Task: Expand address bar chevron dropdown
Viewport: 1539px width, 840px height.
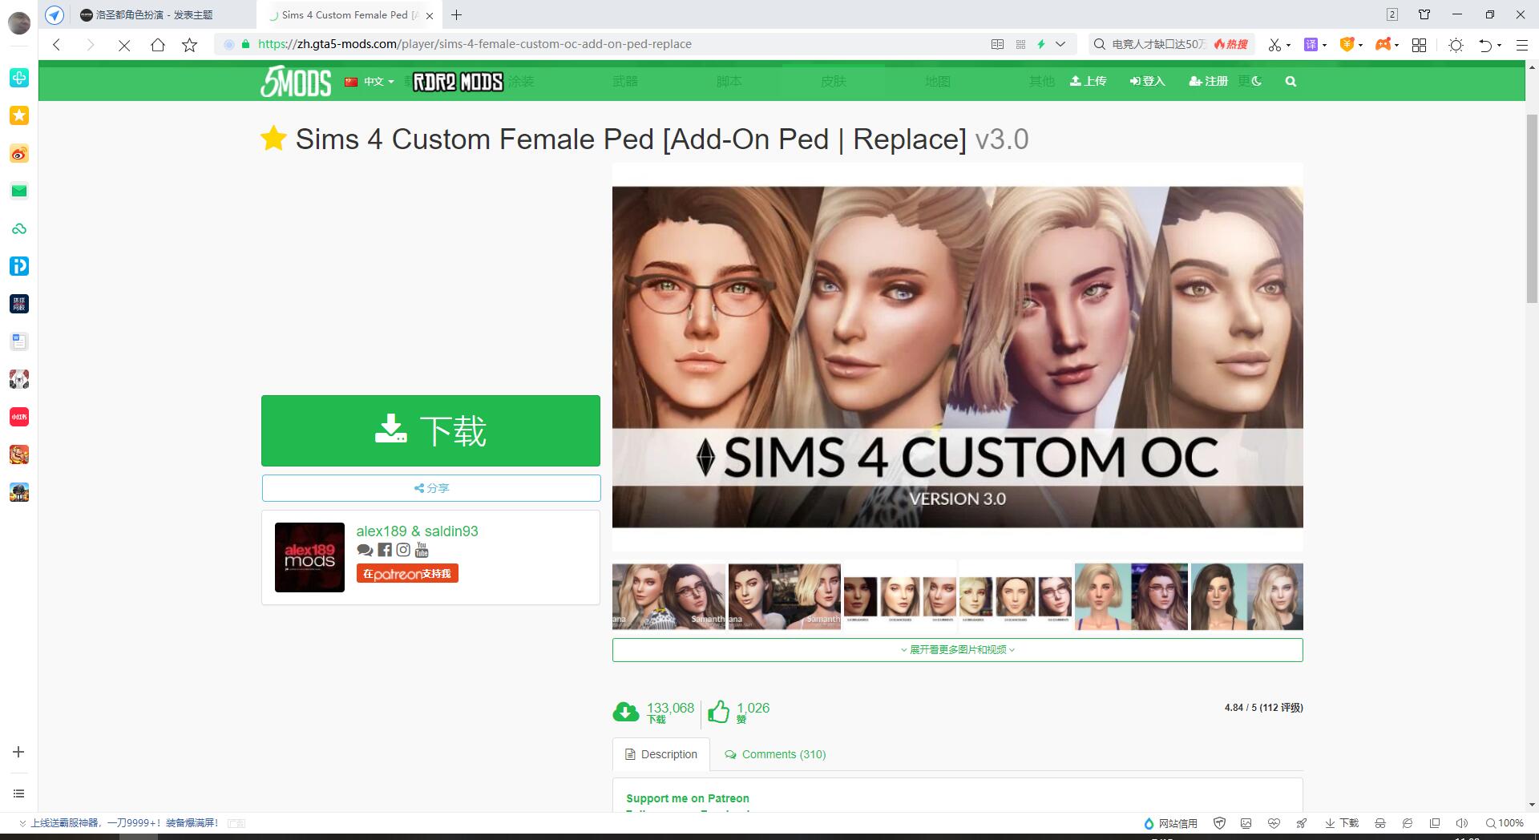Action: (x=1060, y=44)
